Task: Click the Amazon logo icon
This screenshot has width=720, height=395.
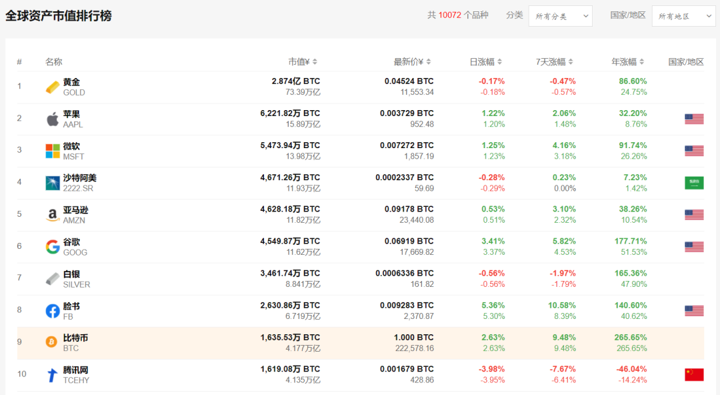Action: pos(53,216)
